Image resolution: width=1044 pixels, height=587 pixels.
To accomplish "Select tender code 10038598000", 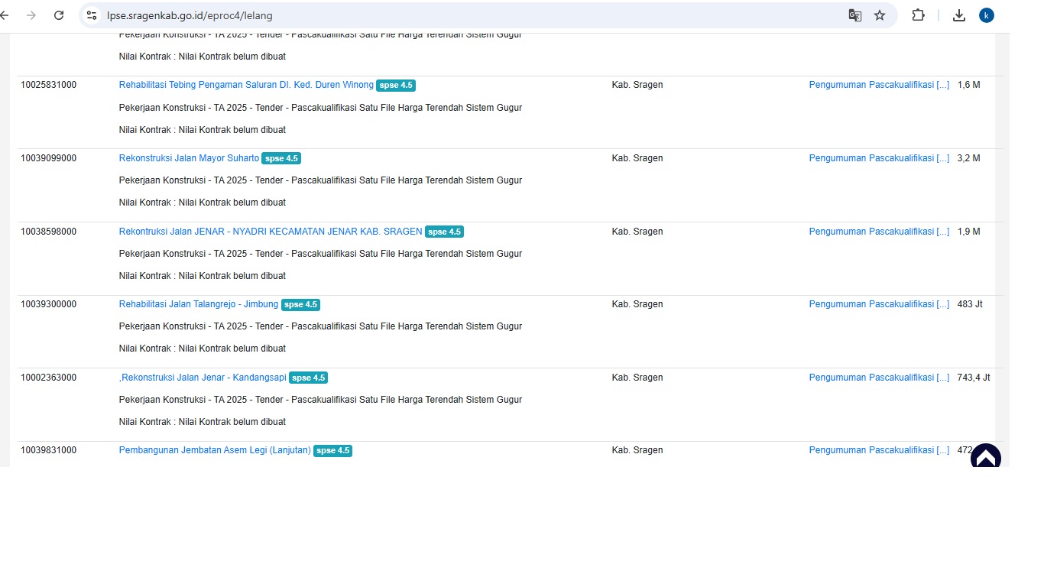I will point(48,232).
